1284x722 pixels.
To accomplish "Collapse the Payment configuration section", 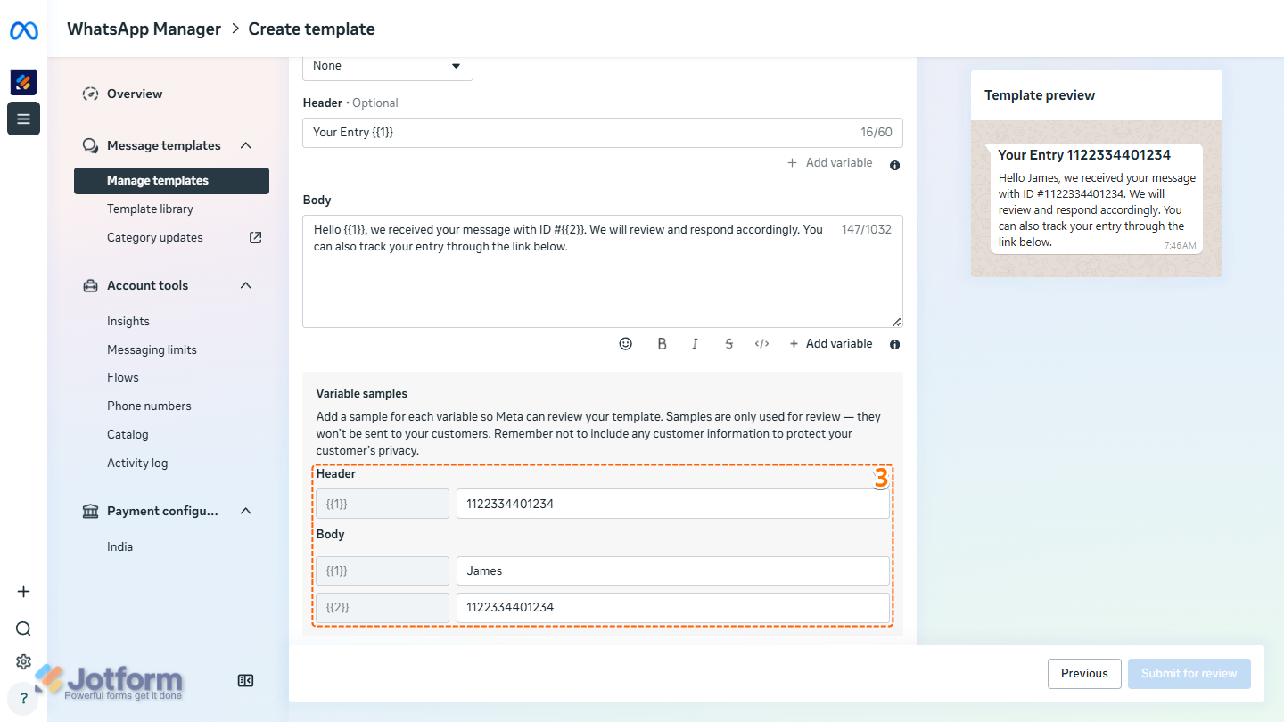I will [246, 511].
